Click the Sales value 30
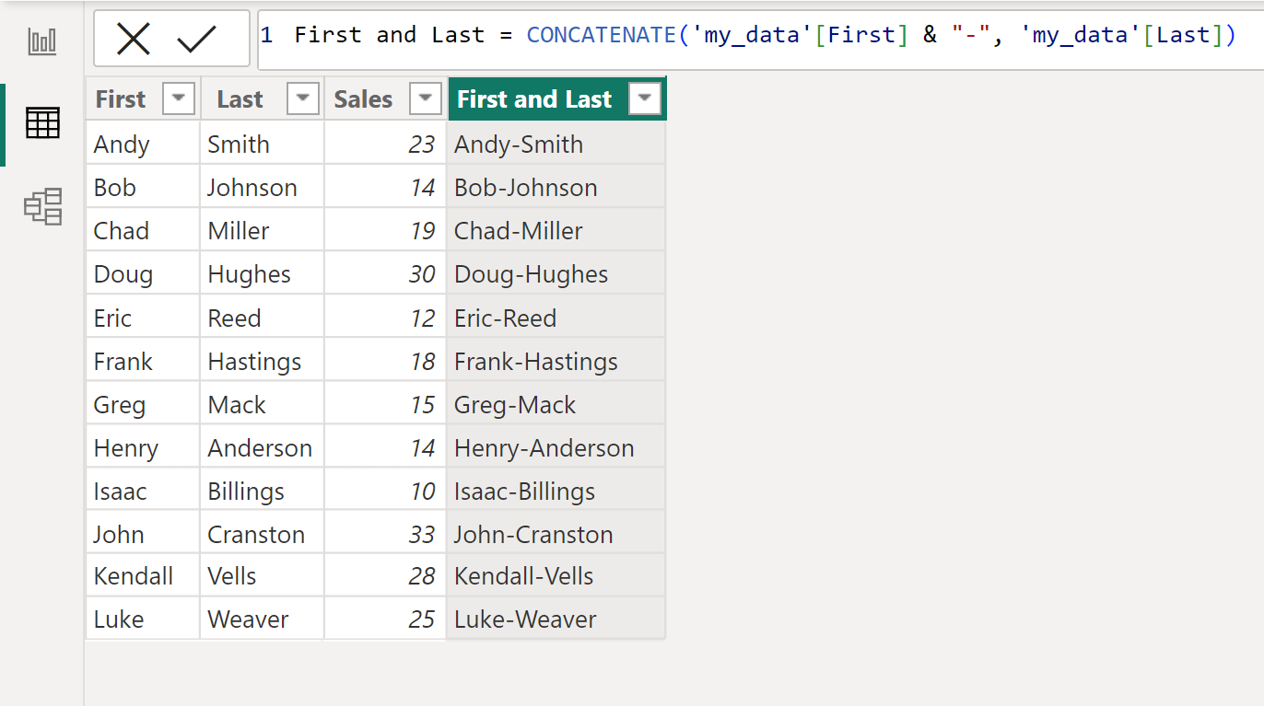 click(x=385, y=273)
